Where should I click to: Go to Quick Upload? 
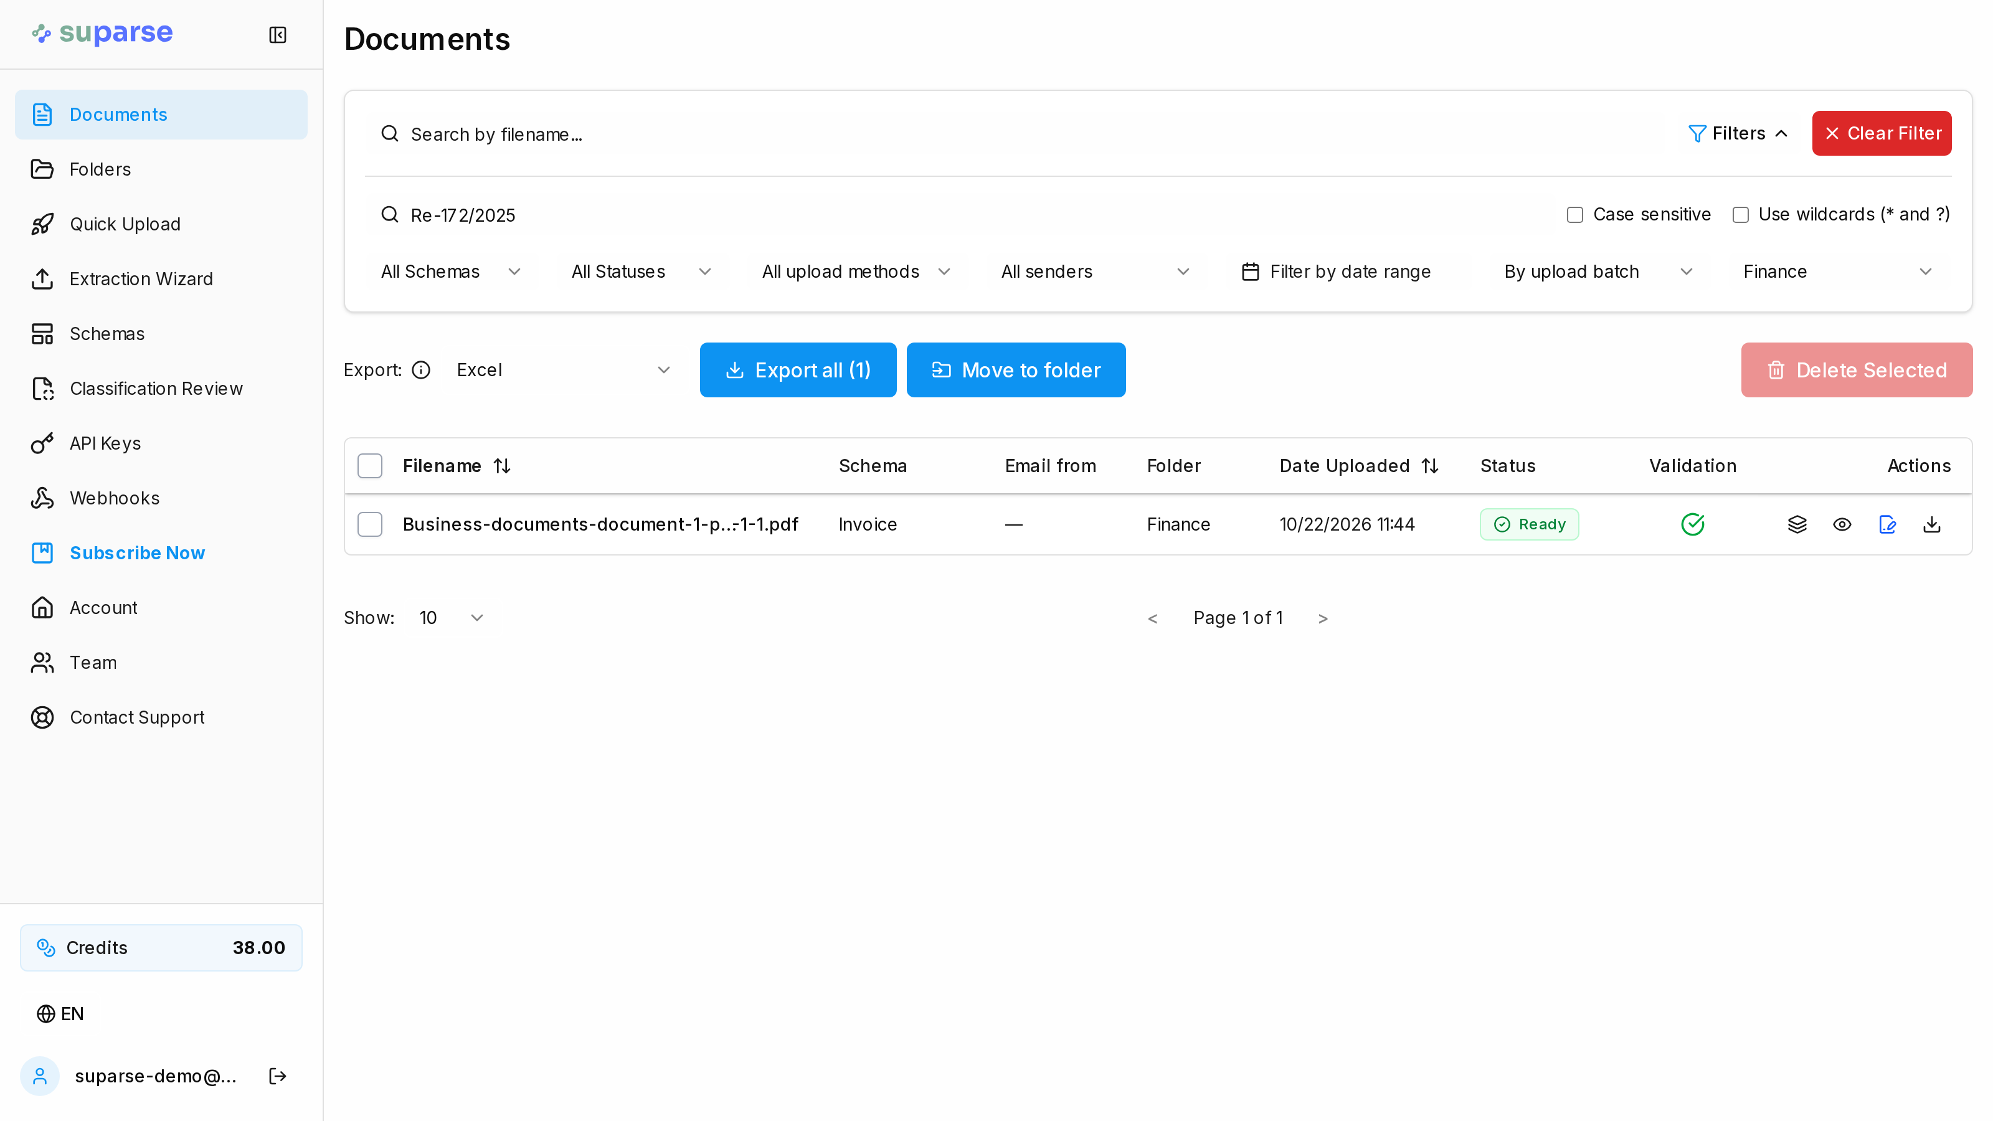point(161,224)
